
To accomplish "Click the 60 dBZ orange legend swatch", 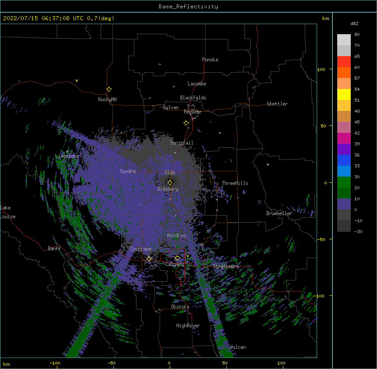I will [x=344, y=72].
